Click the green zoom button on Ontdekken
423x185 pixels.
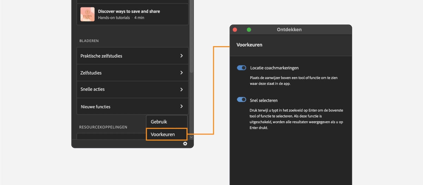click(x=249, y=30)
